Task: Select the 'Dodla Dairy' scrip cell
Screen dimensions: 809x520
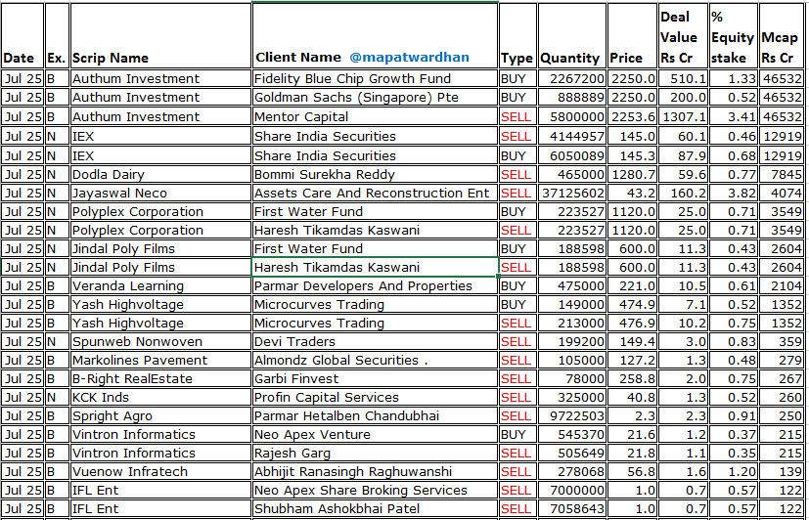Action: click(160, 175)
